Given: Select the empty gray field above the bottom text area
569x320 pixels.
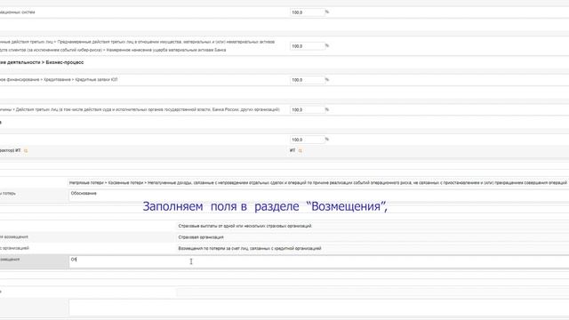Looking at the screenshot, I should [x=373, y=292].
